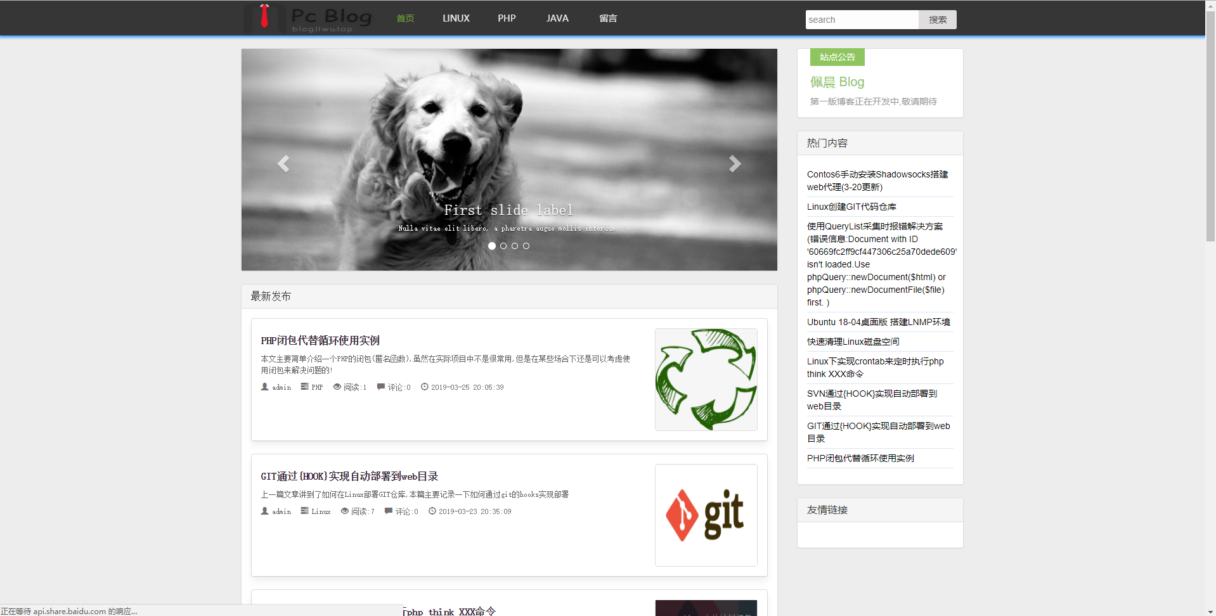Select the fourth carousel indicator dot
Viewport: 1216px width, 616px height.
pyautogui.click(x=526, y=246)
